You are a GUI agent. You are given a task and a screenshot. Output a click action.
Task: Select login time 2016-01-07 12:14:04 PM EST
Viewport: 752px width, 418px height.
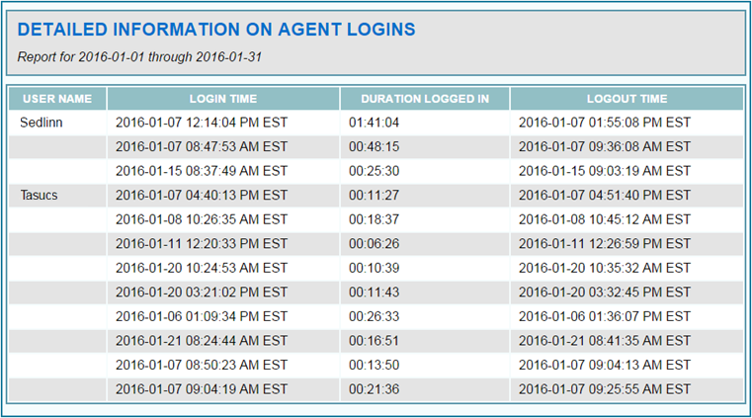[201, 123]
